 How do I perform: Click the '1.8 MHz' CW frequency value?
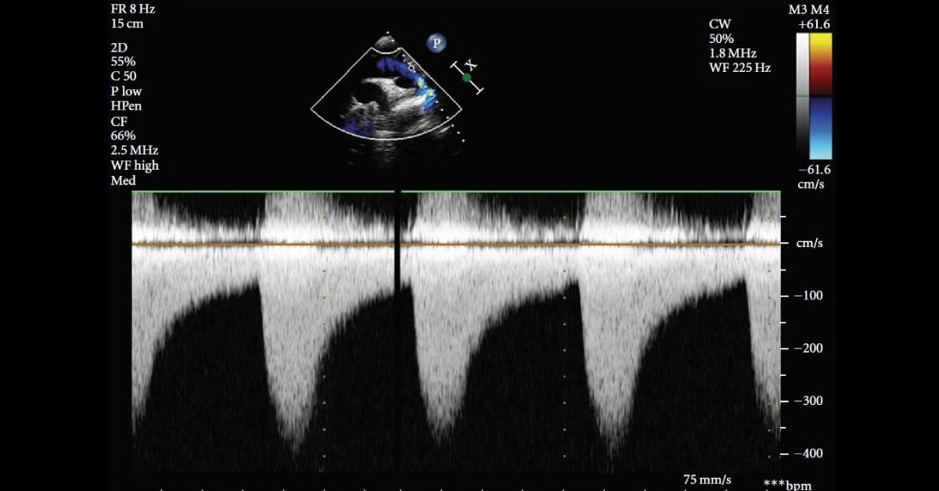pos(733,53)
